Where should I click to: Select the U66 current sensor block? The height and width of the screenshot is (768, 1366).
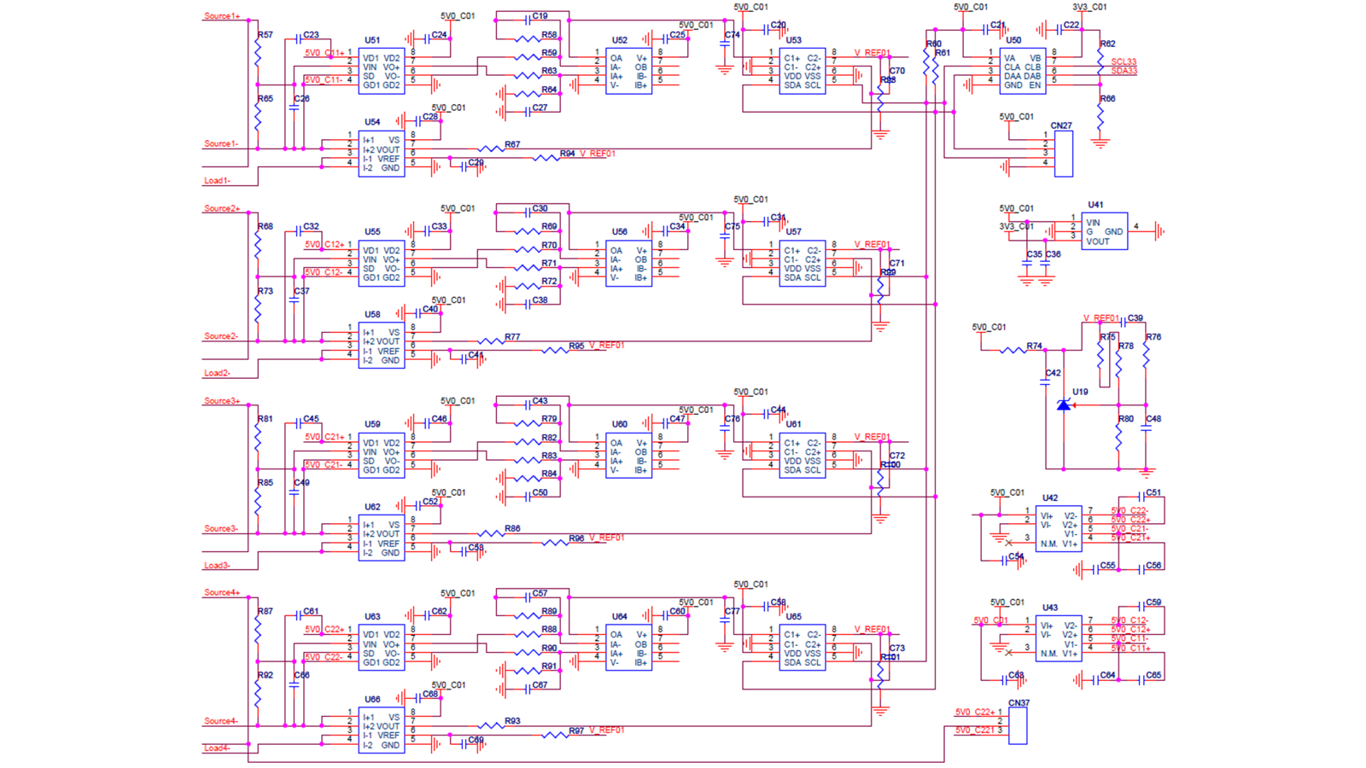pos(381,730)
